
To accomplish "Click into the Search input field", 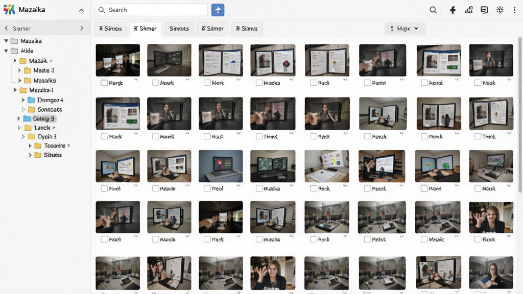I will pos(151,10).
